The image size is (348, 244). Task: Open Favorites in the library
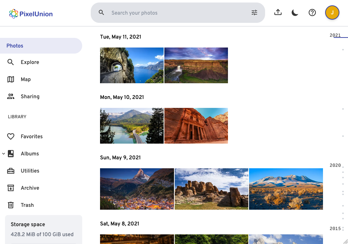click(31, 136)
